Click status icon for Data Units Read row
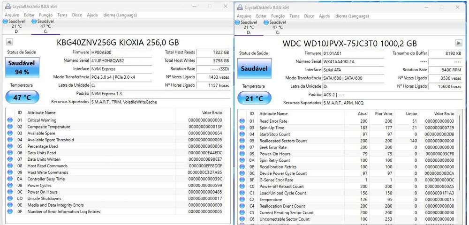The height and width of the screenshot is (225, 469). (x=10, y=153)
